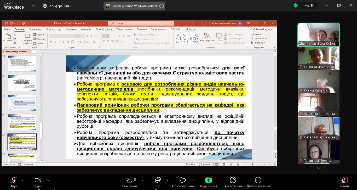Open screen share options ellipsis for Экран
357x190 pixels.
(x=162, y=6)
